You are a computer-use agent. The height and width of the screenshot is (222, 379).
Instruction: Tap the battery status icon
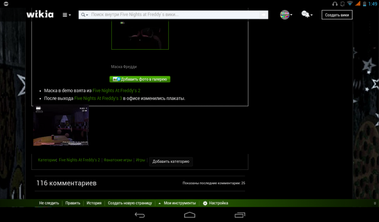pyautogui.click(x=364, y=4)
